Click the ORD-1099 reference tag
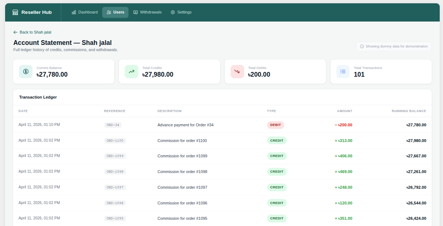The width and height of the screenshot is (443, 226). (115, 156)
